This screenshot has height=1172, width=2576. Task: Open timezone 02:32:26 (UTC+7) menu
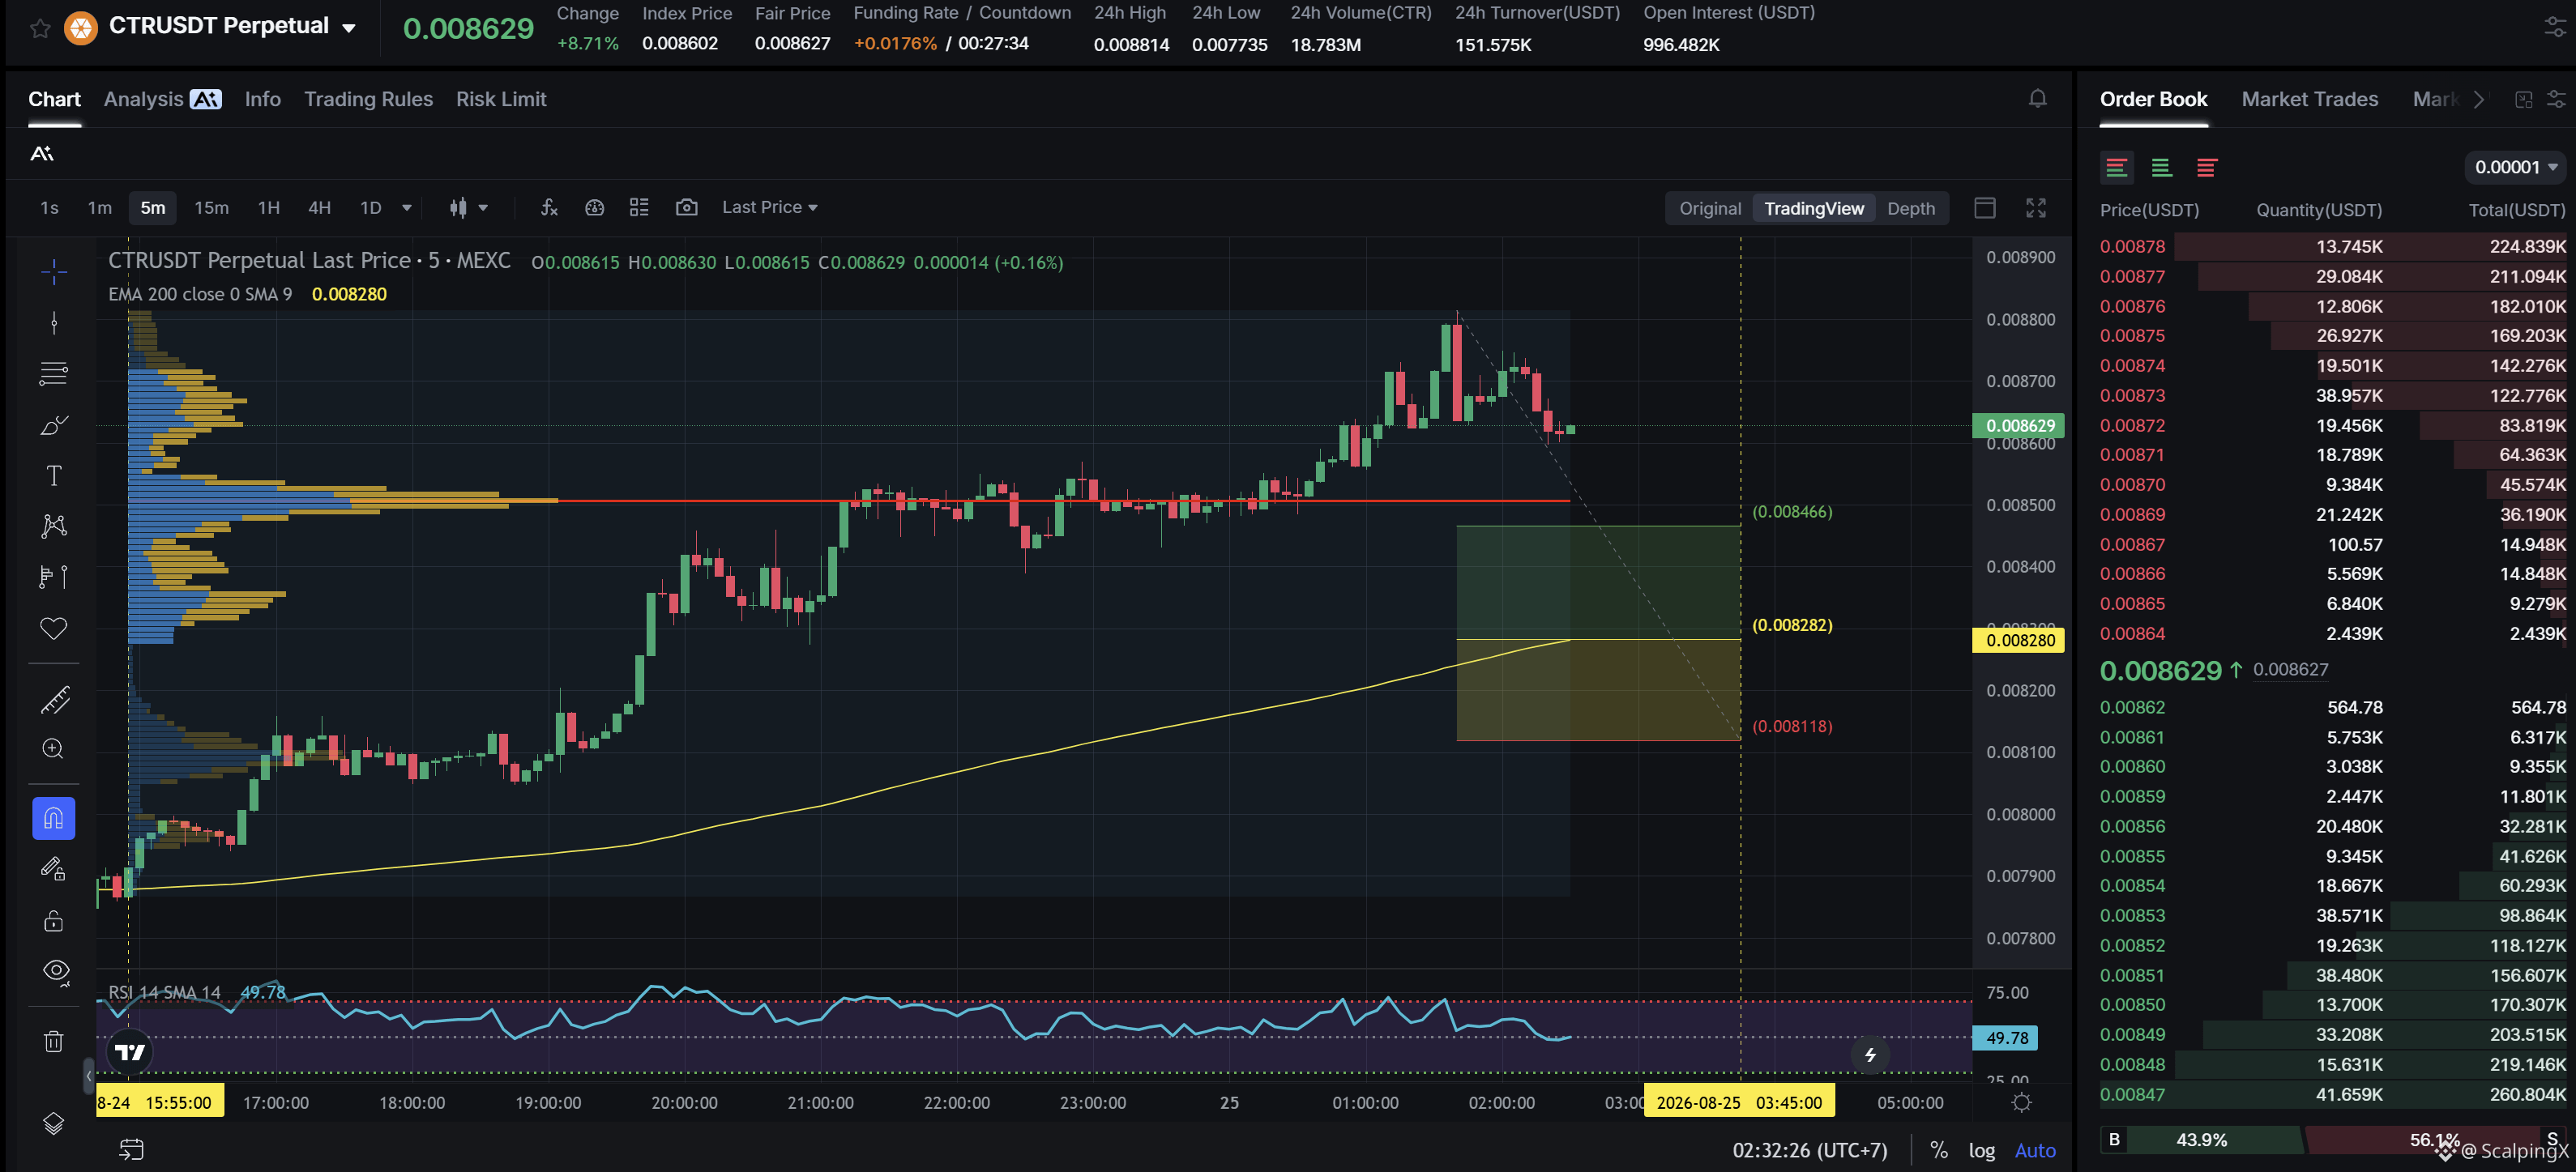pyautogui.click(x=1809, y=1150)
